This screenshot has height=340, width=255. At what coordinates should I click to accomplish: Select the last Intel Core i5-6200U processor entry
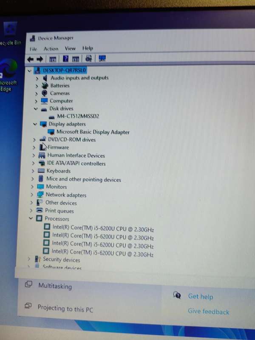pos(102,252)
